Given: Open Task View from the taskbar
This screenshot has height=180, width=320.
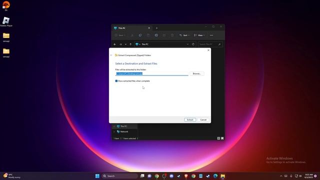Looking at the screenshot, I should click(142, 176).
